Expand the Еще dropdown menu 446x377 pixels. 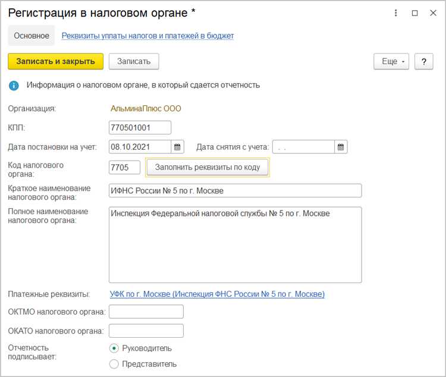391,61
